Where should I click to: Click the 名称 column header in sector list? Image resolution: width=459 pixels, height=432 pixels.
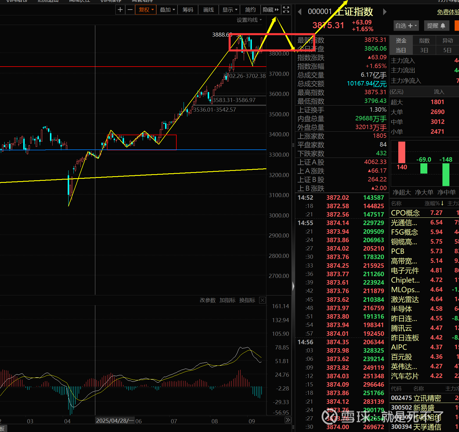point(396,203)
